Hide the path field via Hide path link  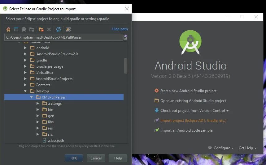[120, 29]
